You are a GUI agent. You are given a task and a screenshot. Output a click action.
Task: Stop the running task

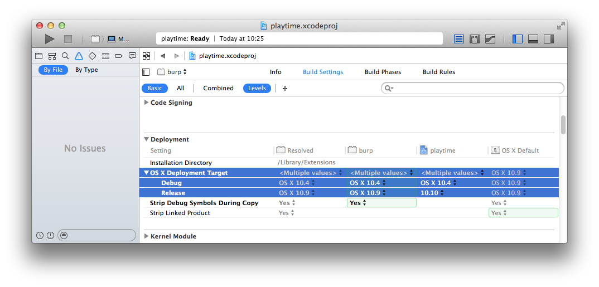68,39
